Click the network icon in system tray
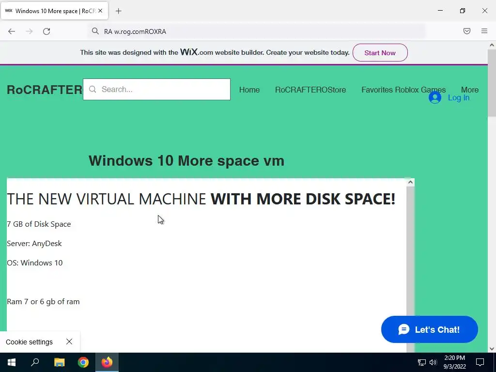The height and width of the screenshot is (372, 496). (x=422, y=362)
